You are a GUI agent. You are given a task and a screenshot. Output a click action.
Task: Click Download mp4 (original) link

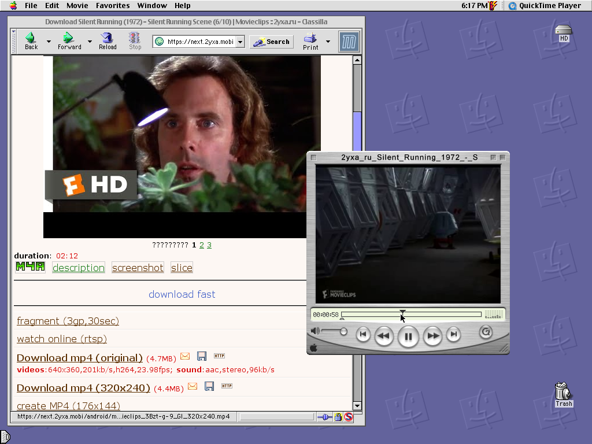click(80, 357)
